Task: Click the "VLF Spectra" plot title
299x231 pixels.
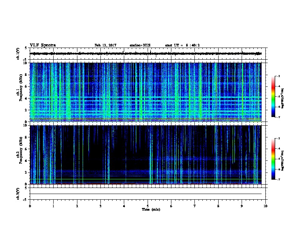Action: click(x=43, y=45)
